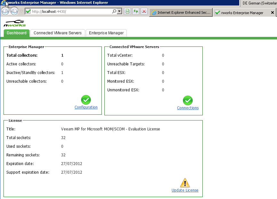Follow the Connections link
The height and width of the screenshot is (199, 277).
pyautogui.click(x=188, y=108)
